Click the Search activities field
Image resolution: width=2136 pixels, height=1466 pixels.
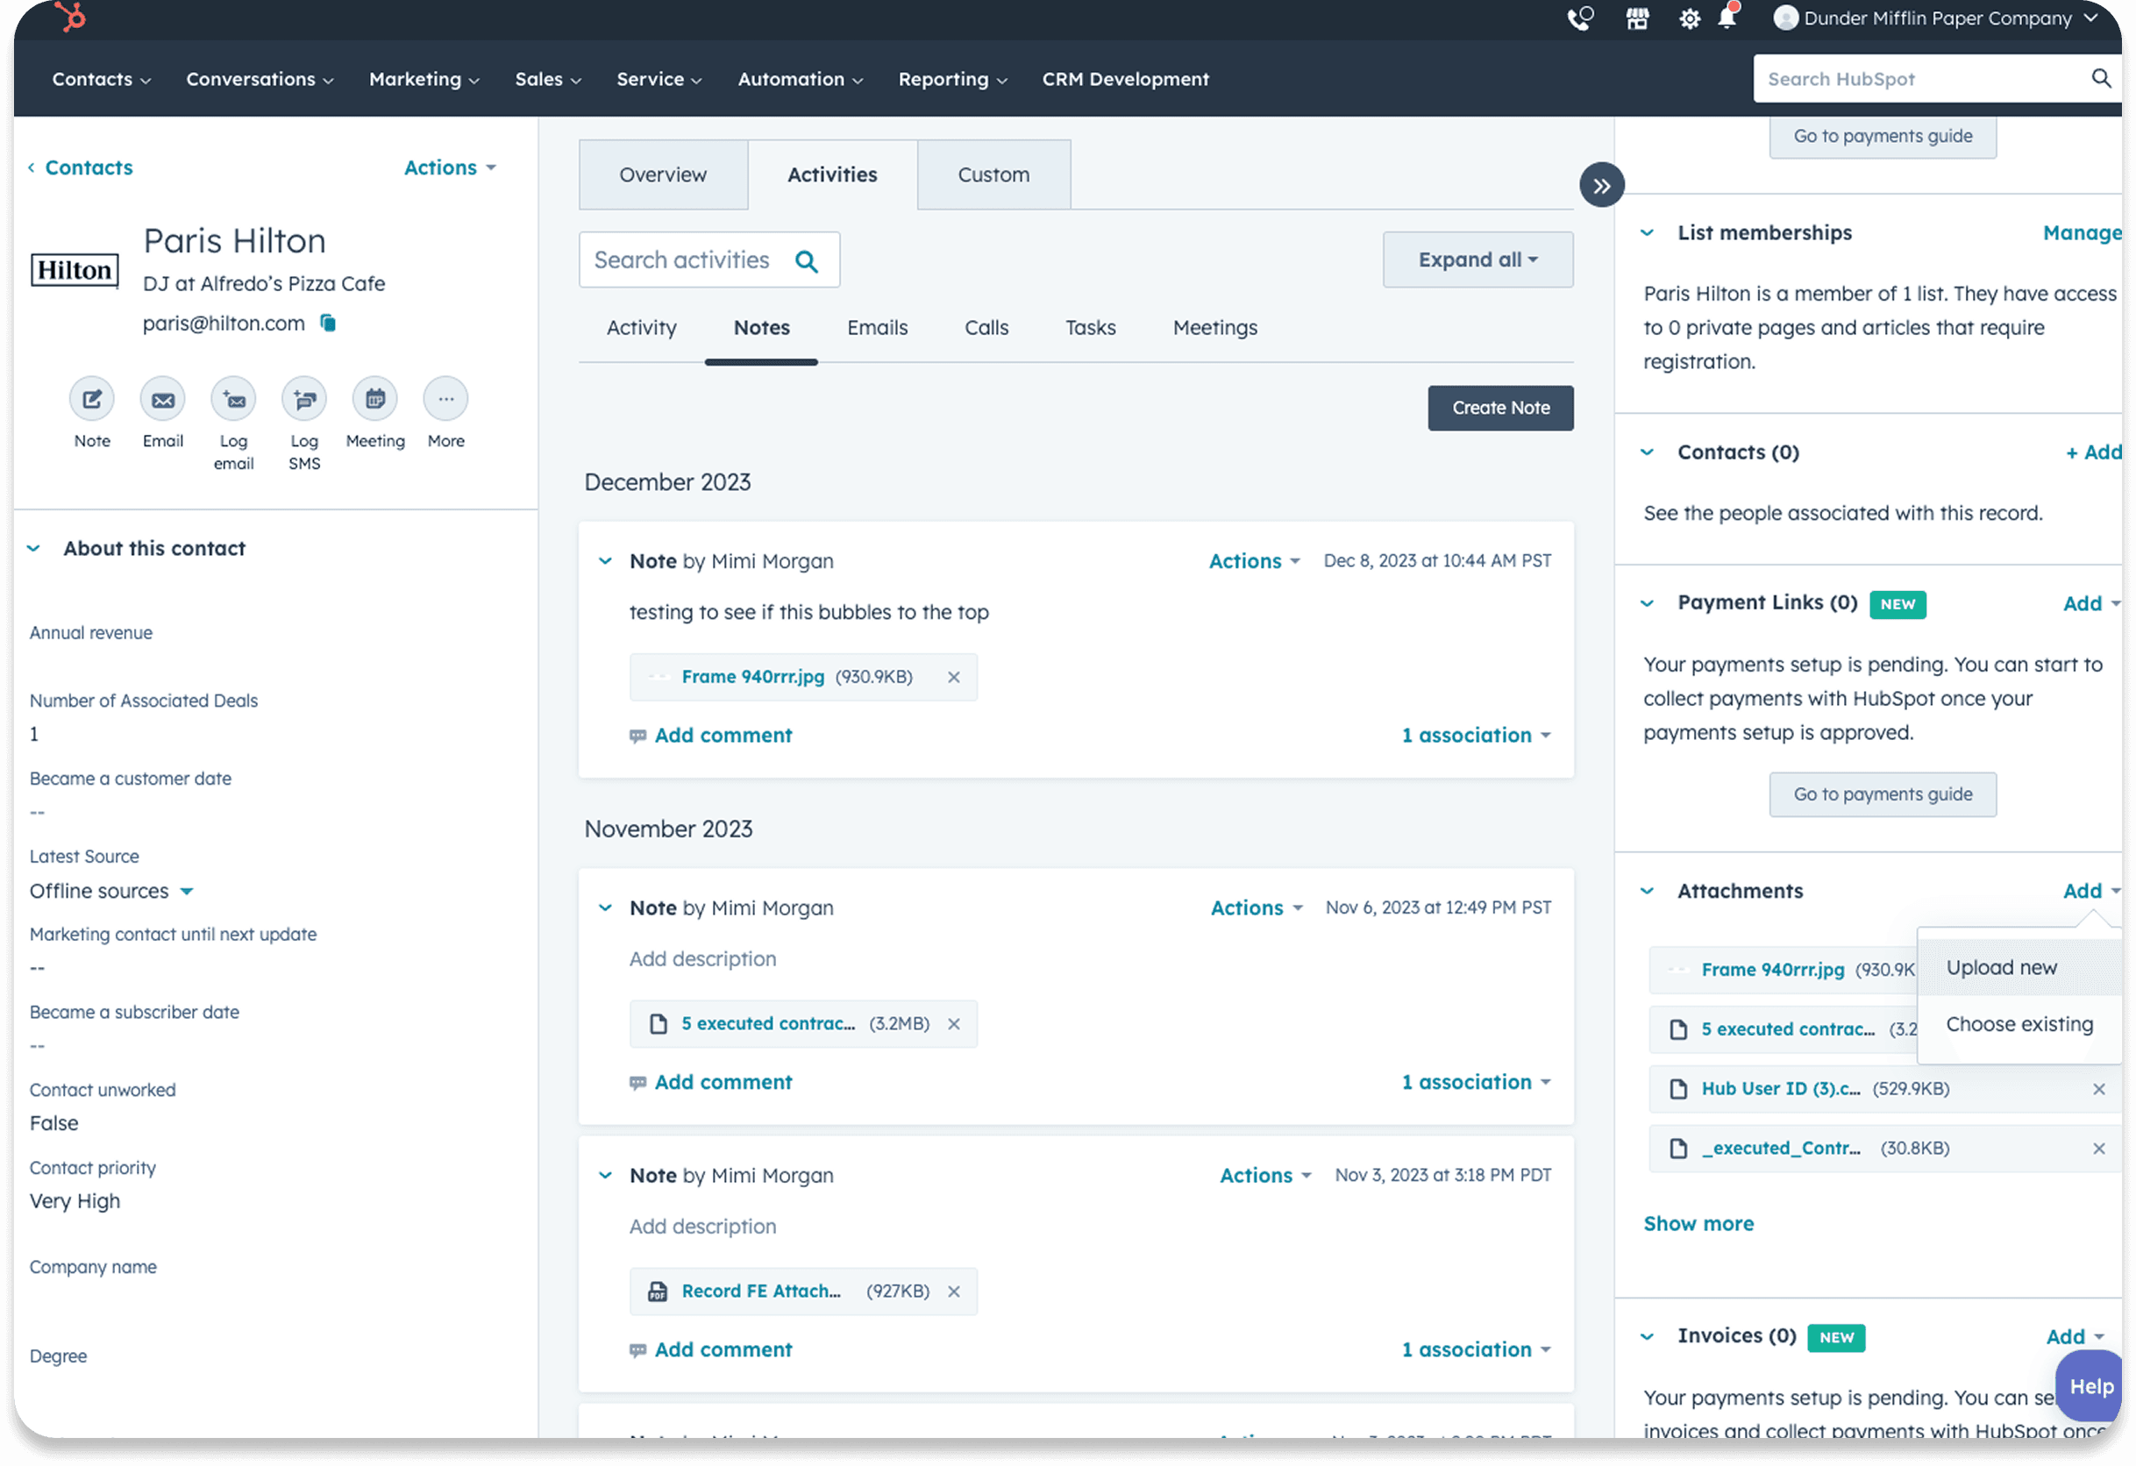click(x=682, y=260)
